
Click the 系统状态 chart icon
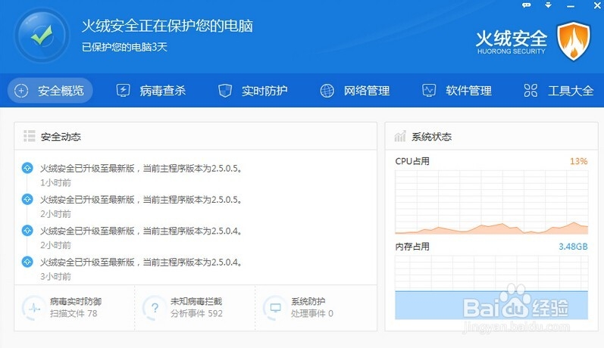[400, 136]
